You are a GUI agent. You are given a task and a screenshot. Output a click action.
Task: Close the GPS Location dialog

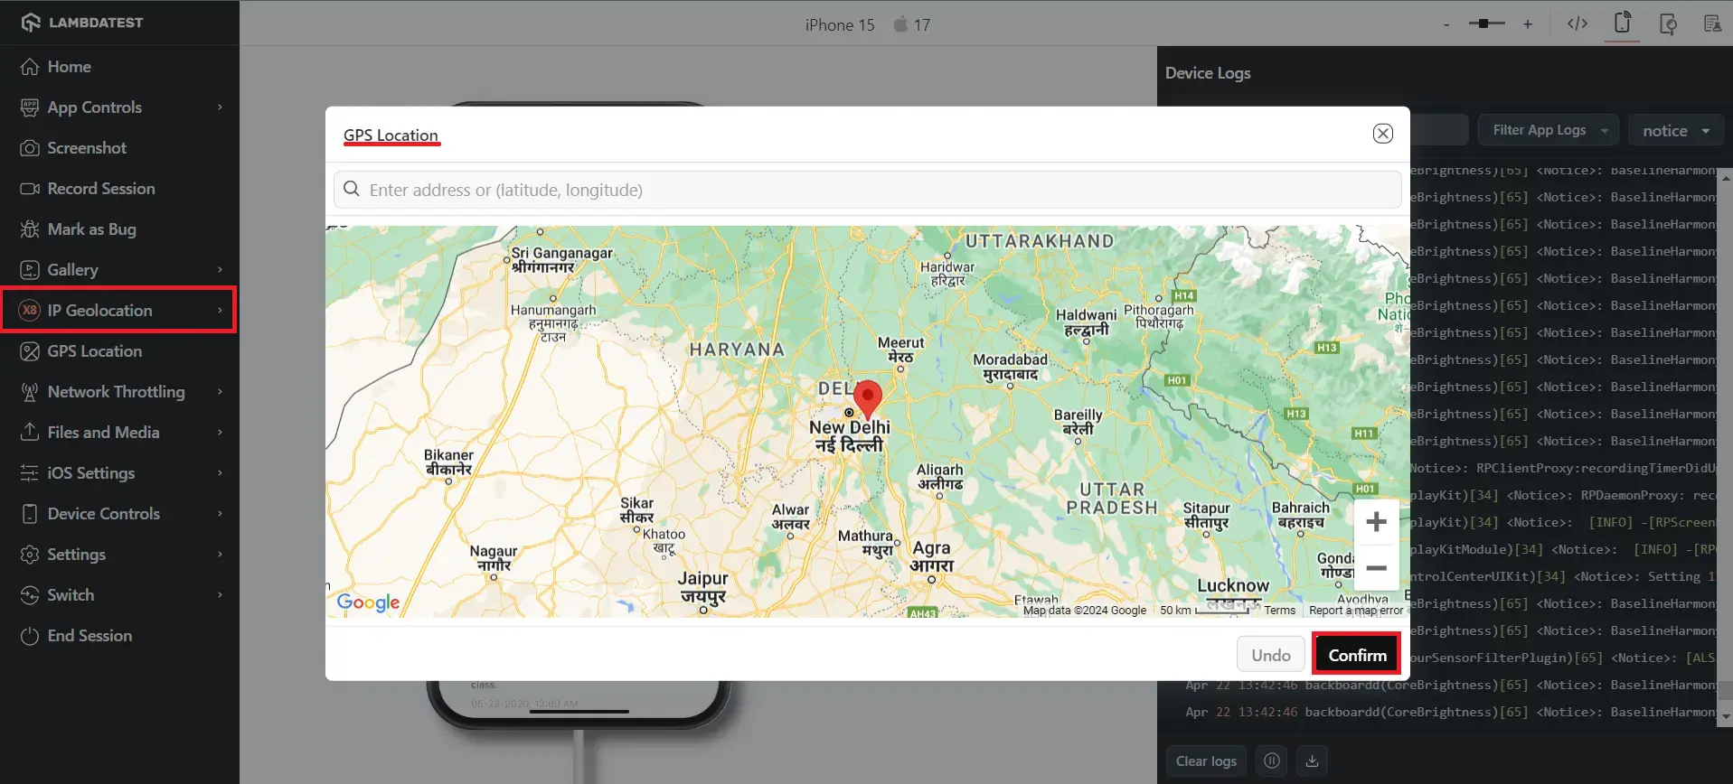click(x=1383, y=134)
